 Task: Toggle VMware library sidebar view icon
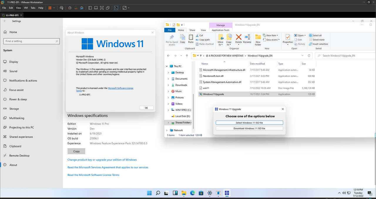[x=90, y=8]
